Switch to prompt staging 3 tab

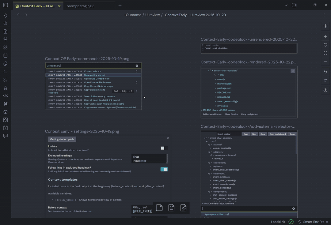pos(80,6)
